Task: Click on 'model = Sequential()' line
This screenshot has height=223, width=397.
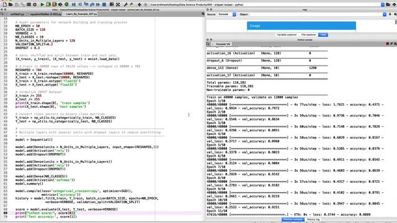Action: tap(34, 139)
